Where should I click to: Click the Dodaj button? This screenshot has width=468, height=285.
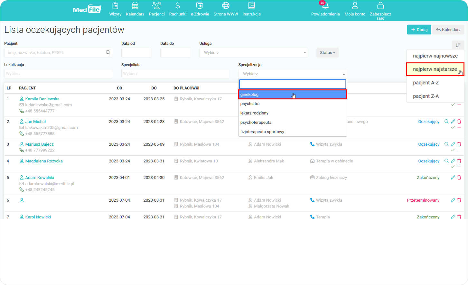(x=419, y=30)
